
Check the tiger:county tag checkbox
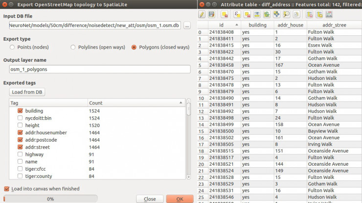click(x=20, y=176)
